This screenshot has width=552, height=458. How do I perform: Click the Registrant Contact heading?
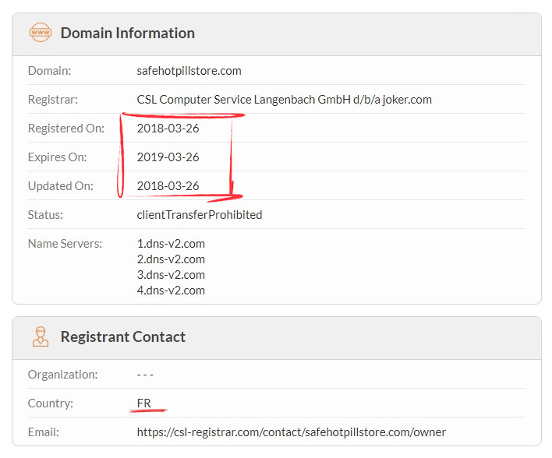[122, 336]
